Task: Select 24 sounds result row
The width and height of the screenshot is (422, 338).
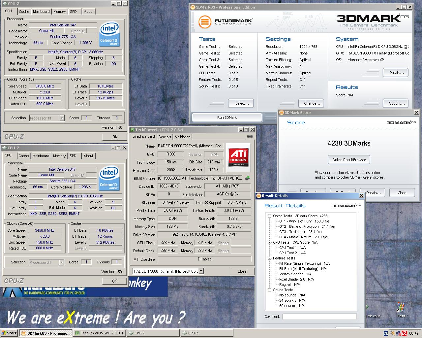Action: 292,300
